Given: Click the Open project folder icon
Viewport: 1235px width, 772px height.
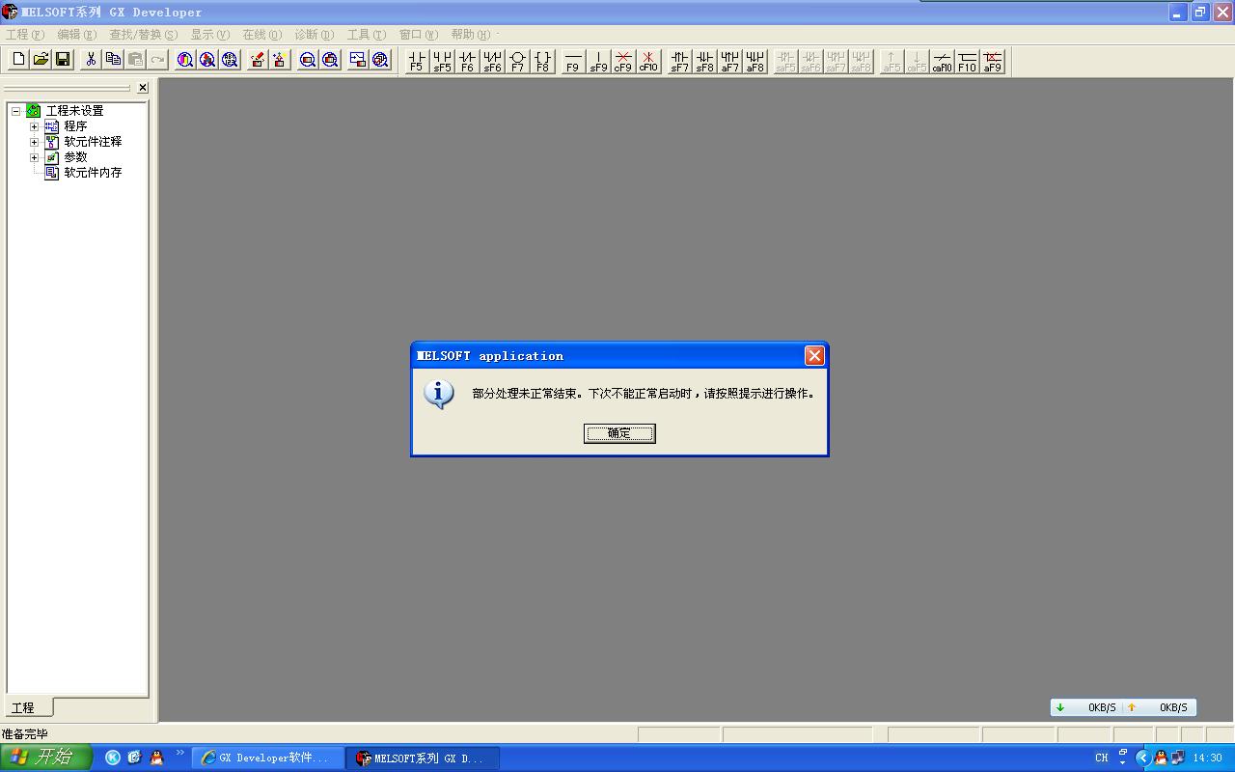Looking at the screenshot, I should [x=41, y=60].
